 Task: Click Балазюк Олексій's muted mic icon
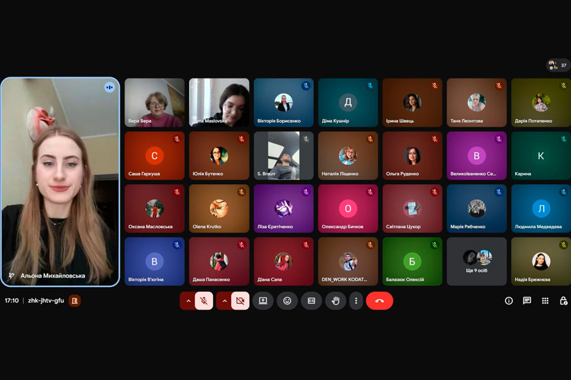click(x=435, y=244)
